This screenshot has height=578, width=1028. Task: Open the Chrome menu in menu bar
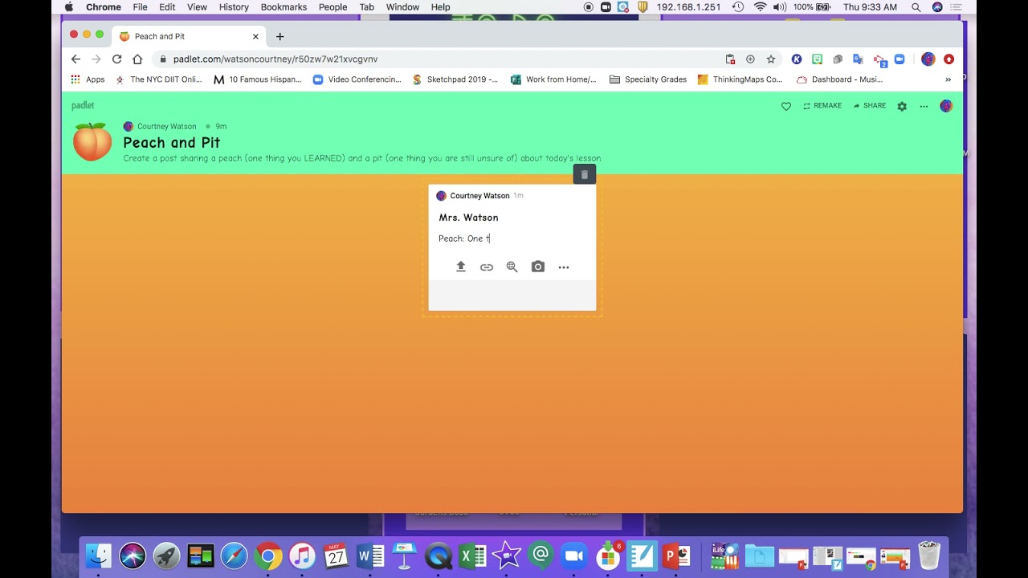pos(104,7)
